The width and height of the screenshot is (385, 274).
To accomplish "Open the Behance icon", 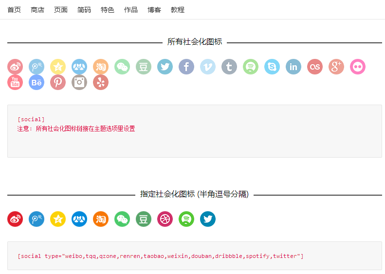I will coord(37,82).
